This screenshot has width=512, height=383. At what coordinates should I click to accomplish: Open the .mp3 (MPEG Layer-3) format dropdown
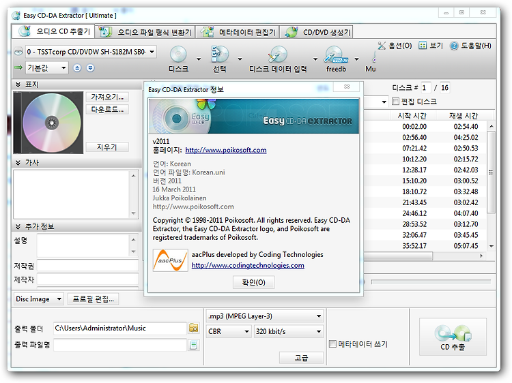pos(265,316)
